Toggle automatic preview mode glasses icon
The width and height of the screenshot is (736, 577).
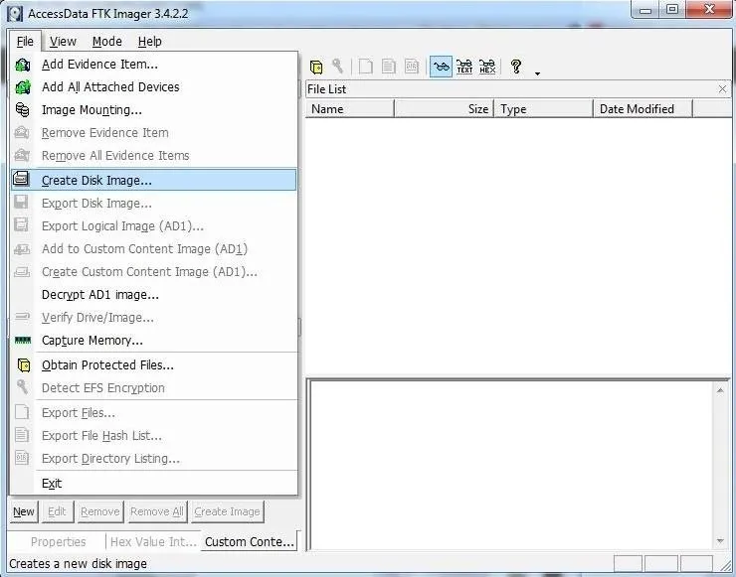coord(442,67)
